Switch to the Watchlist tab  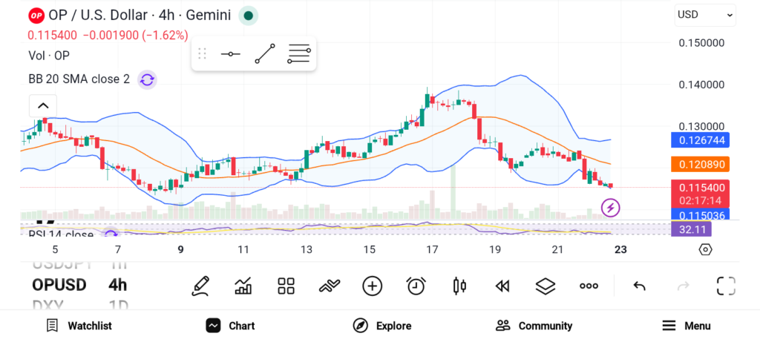pos(79,326)
